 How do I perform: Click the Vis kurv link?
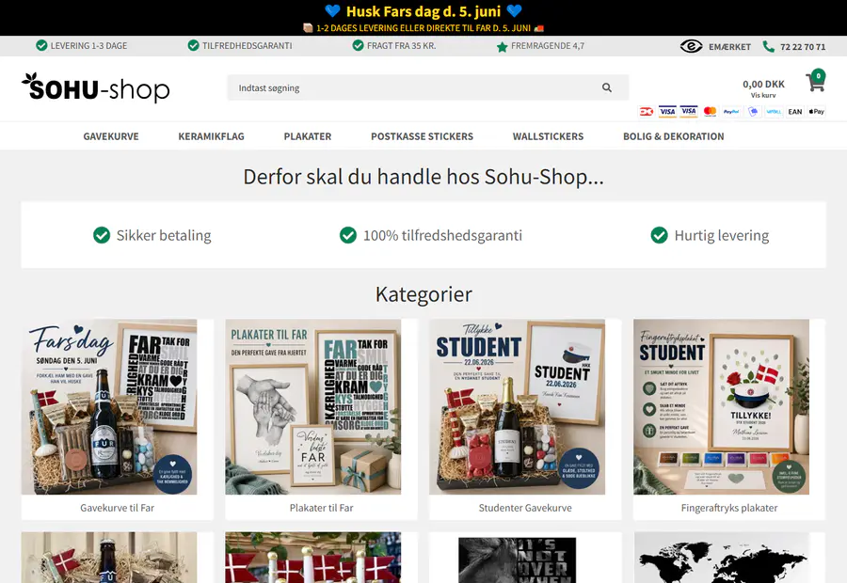point(763,96)
